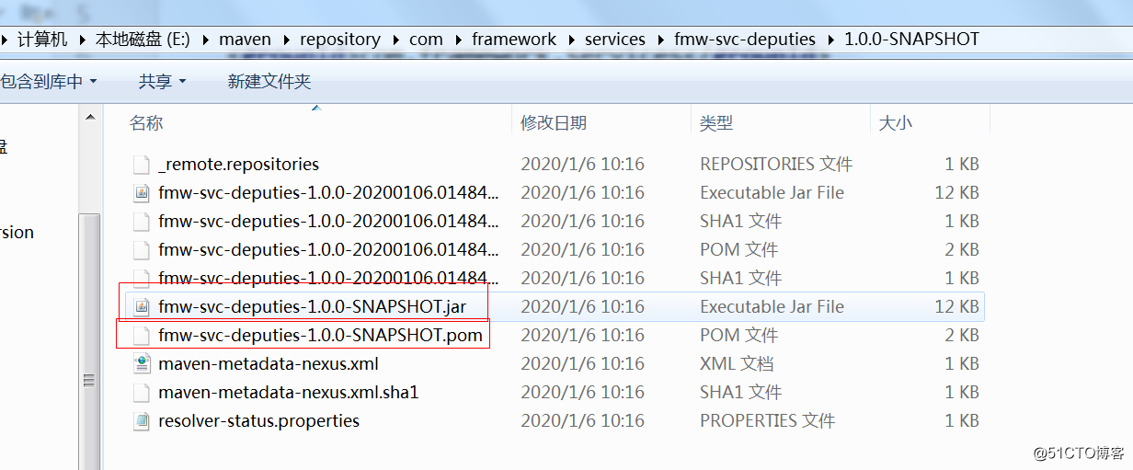Select the maven-metadata-nexus.xml.sha1 file name

[289, 393]
